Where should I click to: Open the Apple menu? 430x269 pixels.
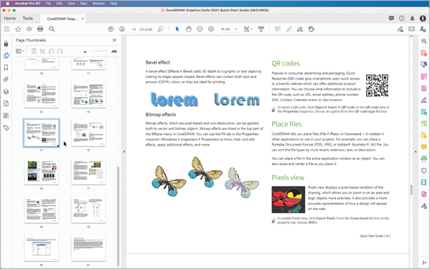coord(7,4)
